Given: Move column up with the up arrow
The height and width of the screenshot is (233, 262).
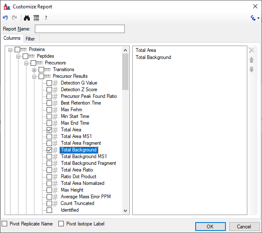Looking at the screenshot, I should [x=252, y=60].
